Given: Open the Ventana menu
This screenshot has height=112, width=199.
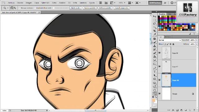Looking at the screenshot, I should (83, 3).
